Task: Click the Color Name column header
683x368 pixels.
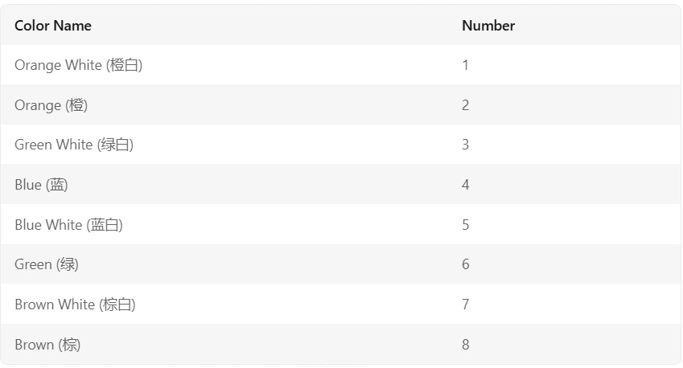Action: click(53, 26)
